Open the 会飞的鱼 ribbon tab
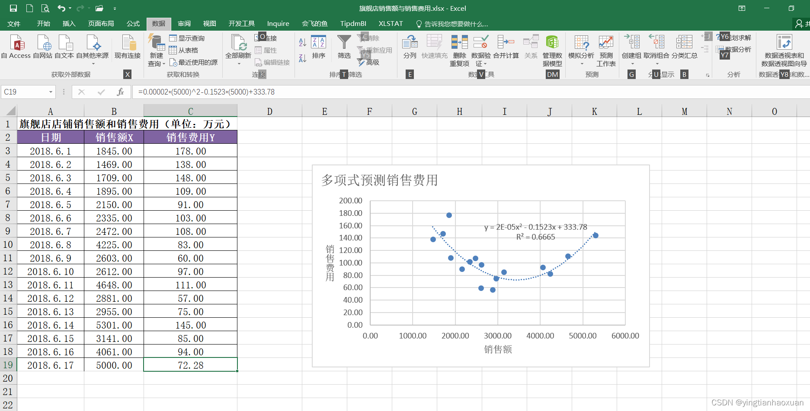 [x=314, y=24]
